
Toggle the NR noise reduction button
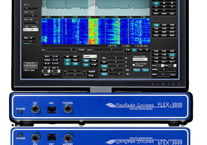pos(67,57)
